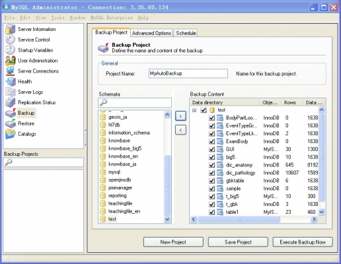Open the Replication Status icon
Screen dimensions: 341x264
click(x=11, y=102)
